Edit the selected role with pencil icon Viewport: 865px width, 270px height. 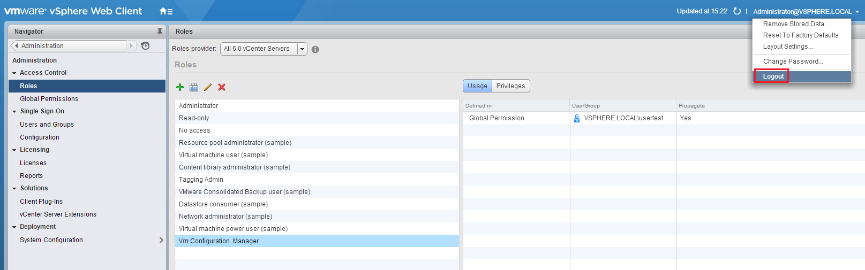(x=208, y=87)
